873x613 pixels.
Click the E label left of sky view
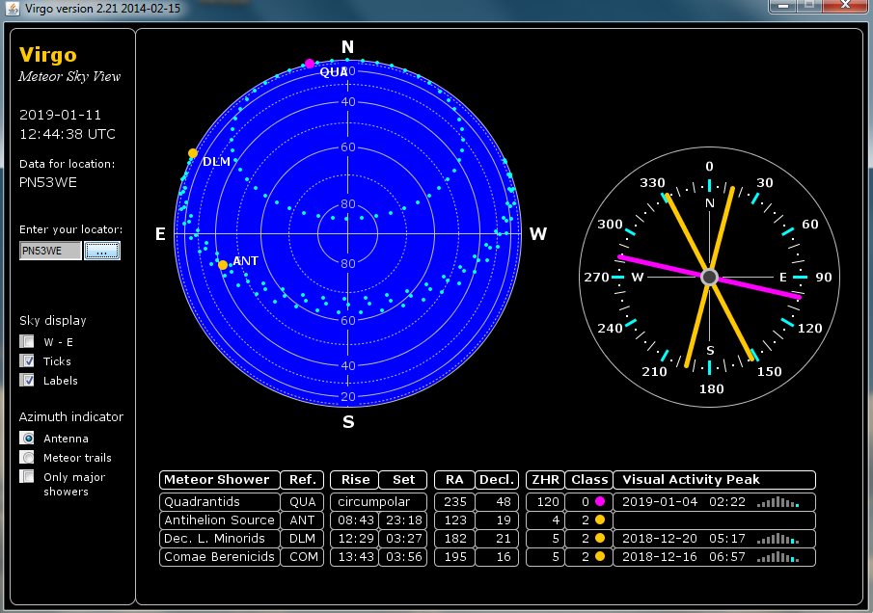(x=160, y=233)
